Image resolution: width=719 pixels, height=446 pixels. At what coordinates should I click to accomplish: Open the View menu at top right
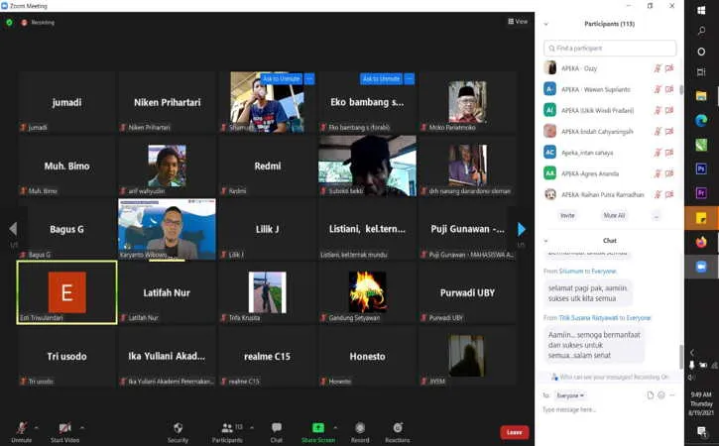518,22
